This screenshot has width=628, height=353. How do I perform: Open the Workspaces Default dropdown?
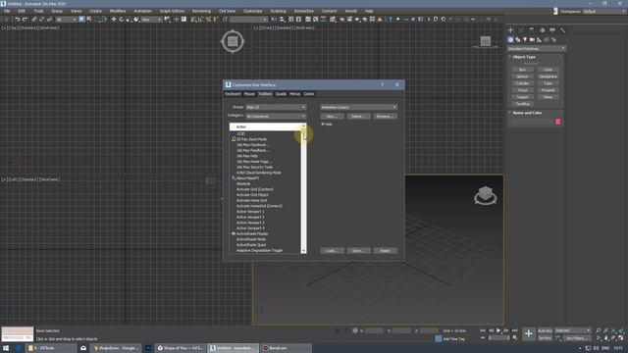[604, 11]
